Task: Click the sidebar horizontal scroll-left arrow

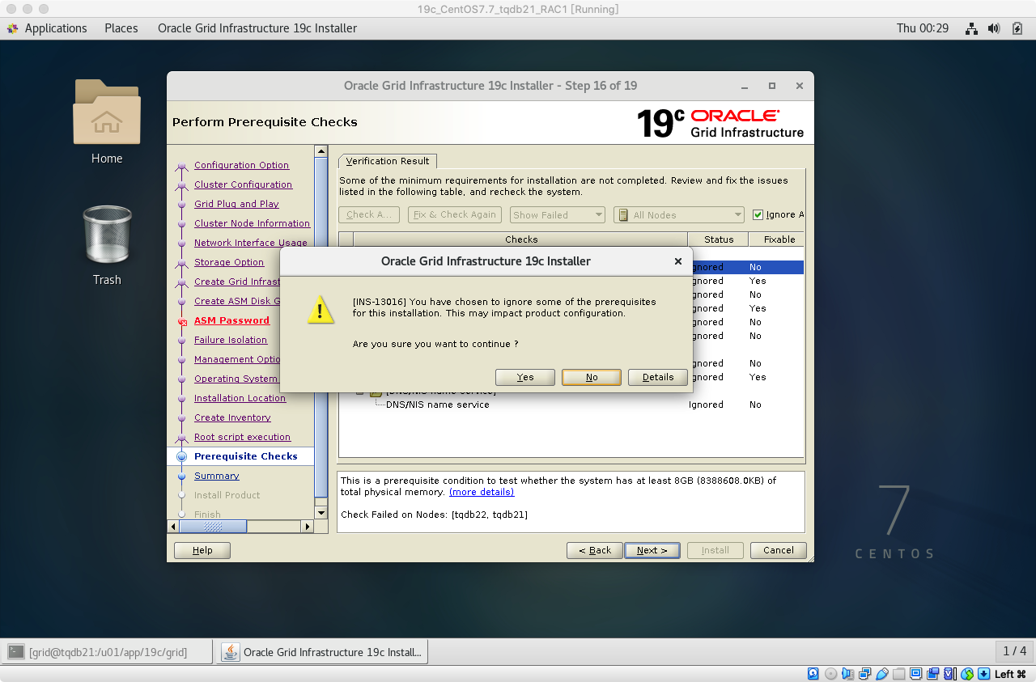Action: pyautogui.click(x=172, y=527)
